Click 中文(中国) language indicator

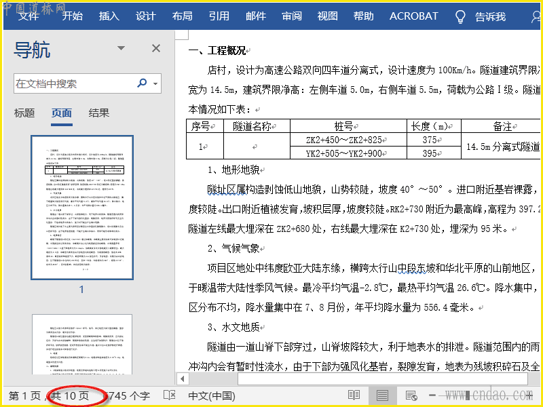(211, 395)
